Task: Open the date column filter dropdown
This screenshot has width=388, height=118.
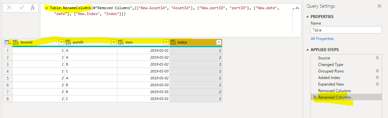Action: pos(166,43)
